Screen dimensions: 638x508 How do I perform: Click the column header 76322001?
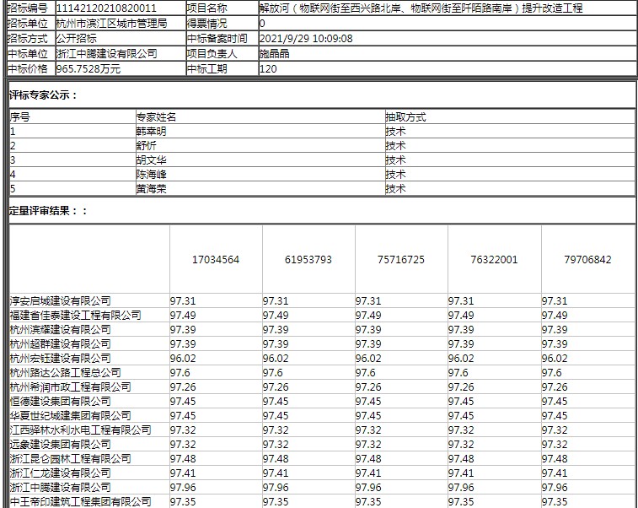(x=494, y=260)
